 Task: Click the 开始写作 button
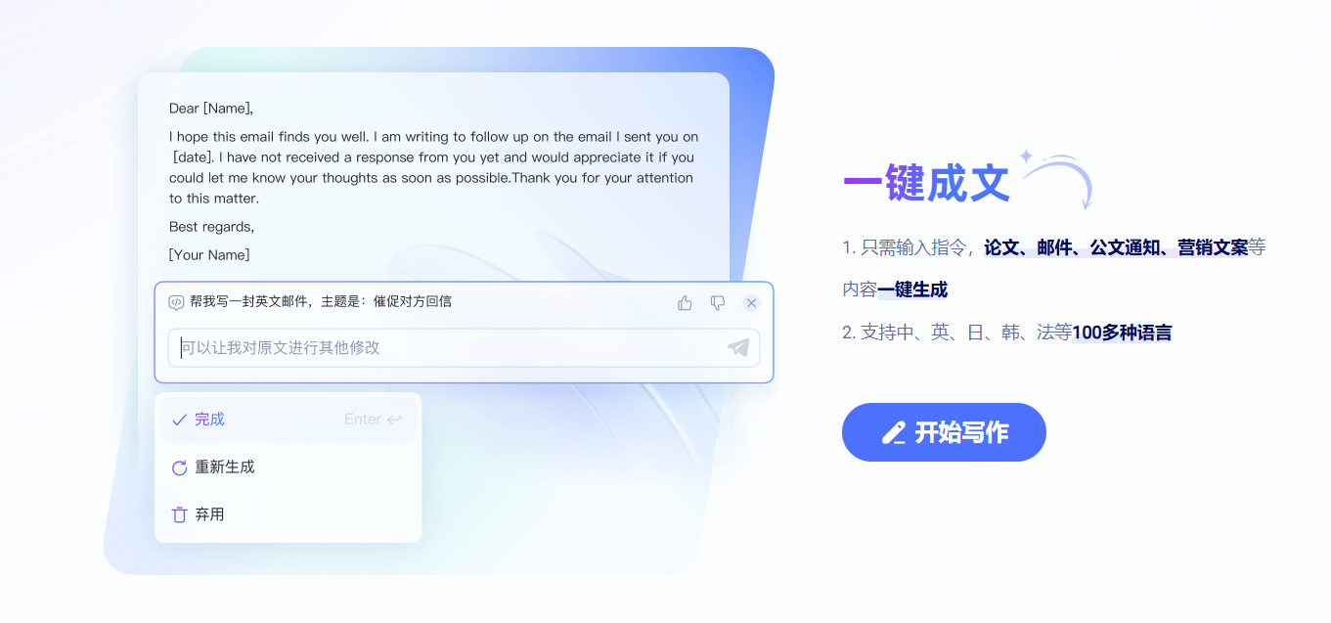[944, 432]
